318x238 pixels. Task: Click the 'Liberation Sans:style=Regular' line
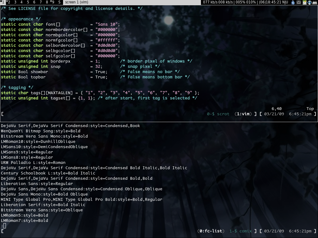[x=37, y=183]
